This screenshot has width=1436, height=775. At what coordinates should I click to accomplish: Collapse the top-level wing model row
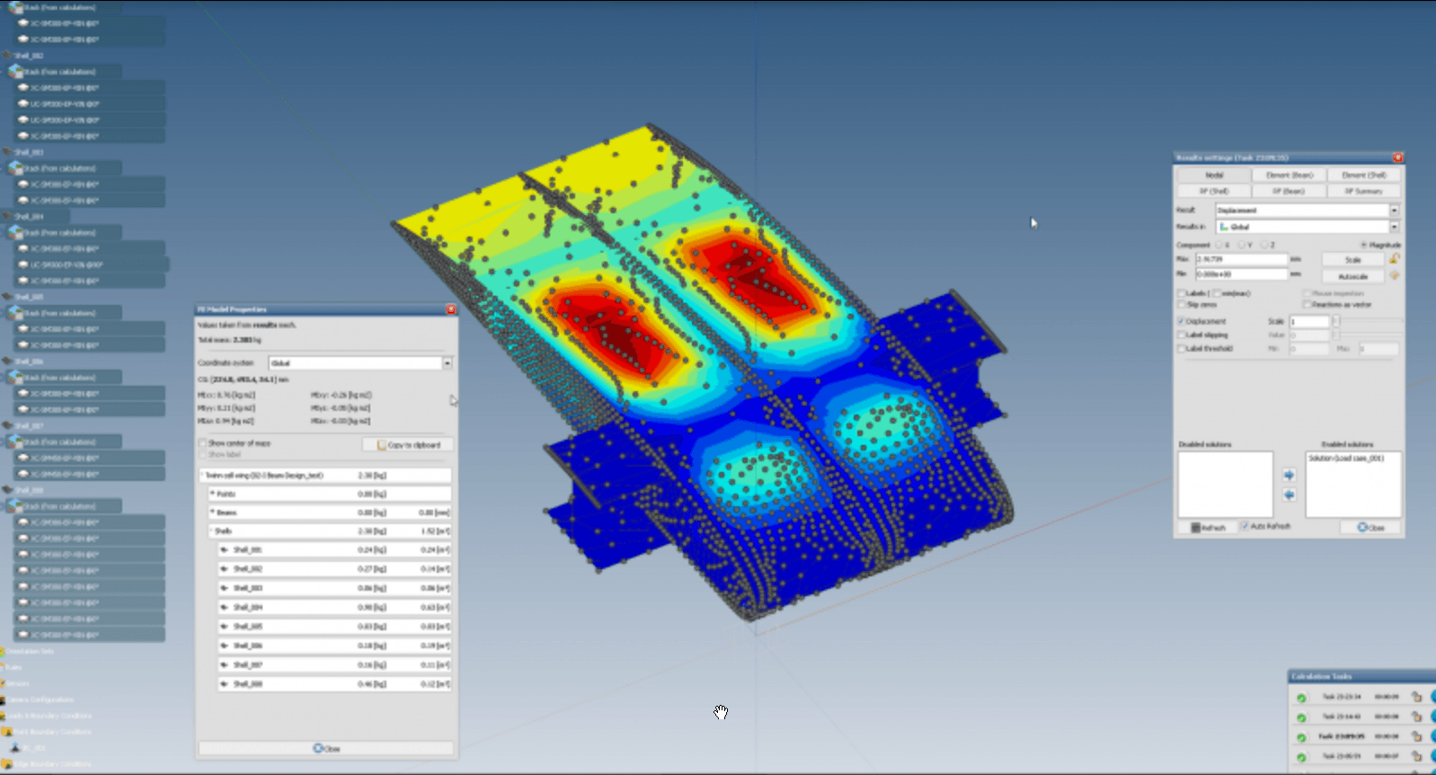click(x=204, y=475)
